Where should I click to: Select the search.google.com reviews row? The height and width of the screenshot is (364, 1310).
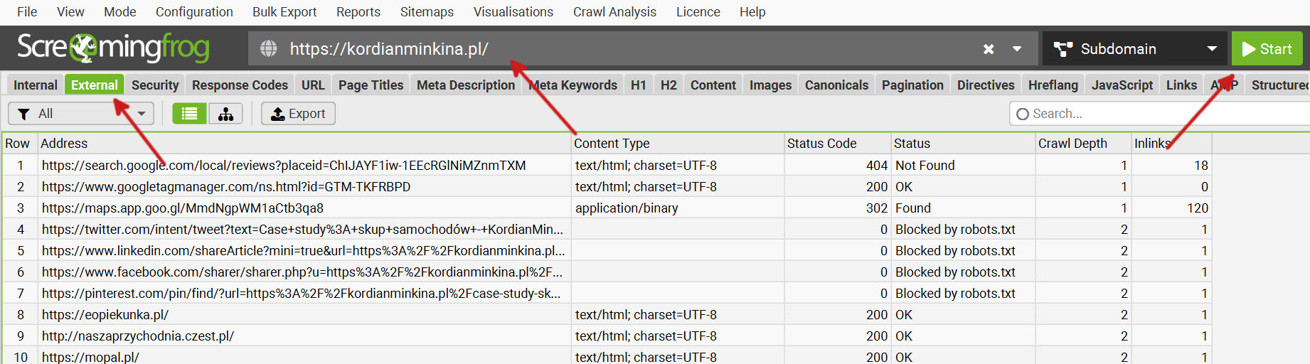607,166
